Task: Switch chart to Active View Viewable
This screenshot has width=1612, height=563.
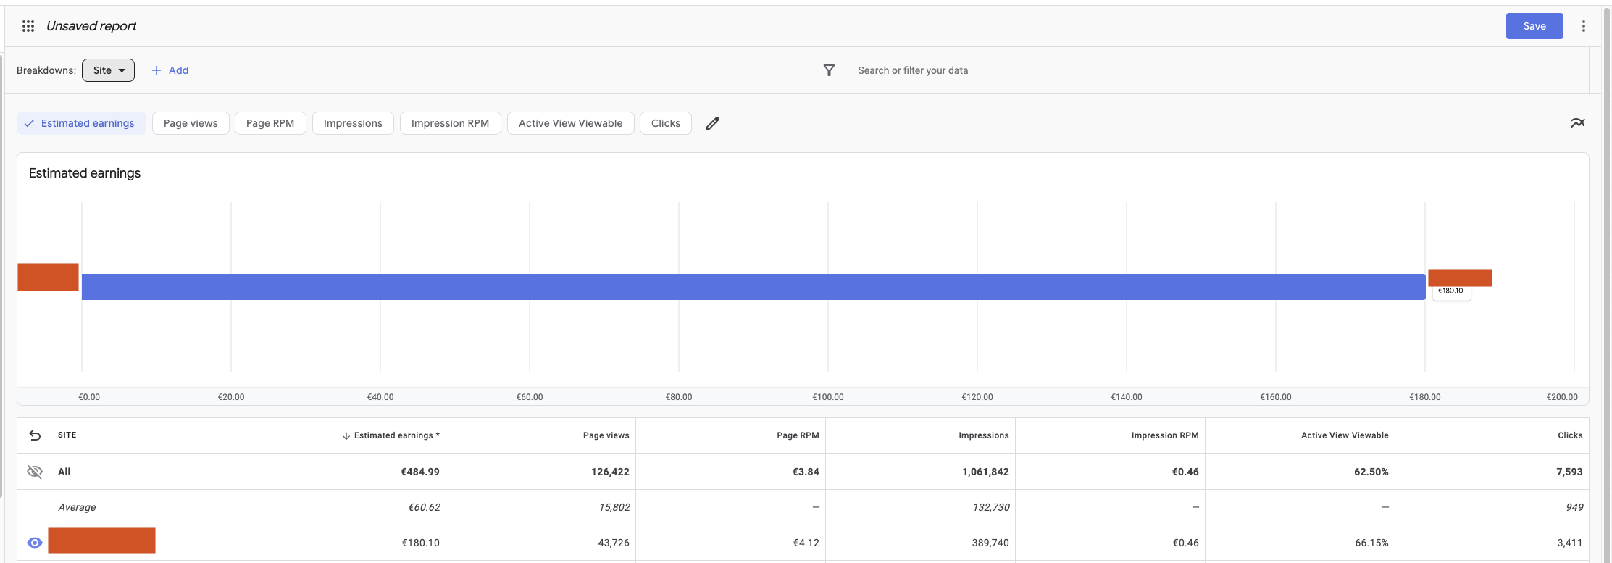Action: (x=570, y=123)
